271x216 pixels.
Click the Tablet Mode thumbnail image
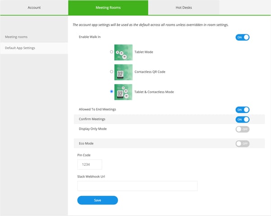[123, 52]
